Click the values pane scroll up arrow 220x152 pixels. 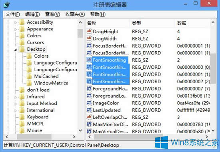click(x=213, y=22)
